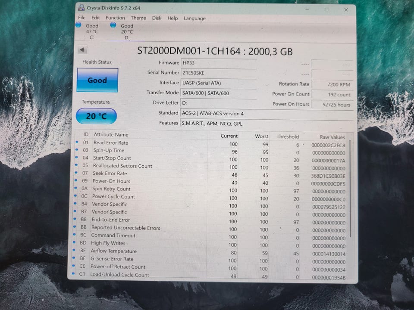414x310 pixels.
Task: Click the status dot of B4 Vendor Specific row
Action: tap(75, 203)
